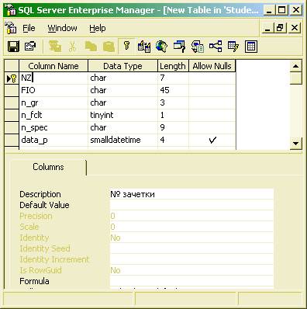307x309 pixels.
Task: Select the data_p row selector button
Action: 12,140
